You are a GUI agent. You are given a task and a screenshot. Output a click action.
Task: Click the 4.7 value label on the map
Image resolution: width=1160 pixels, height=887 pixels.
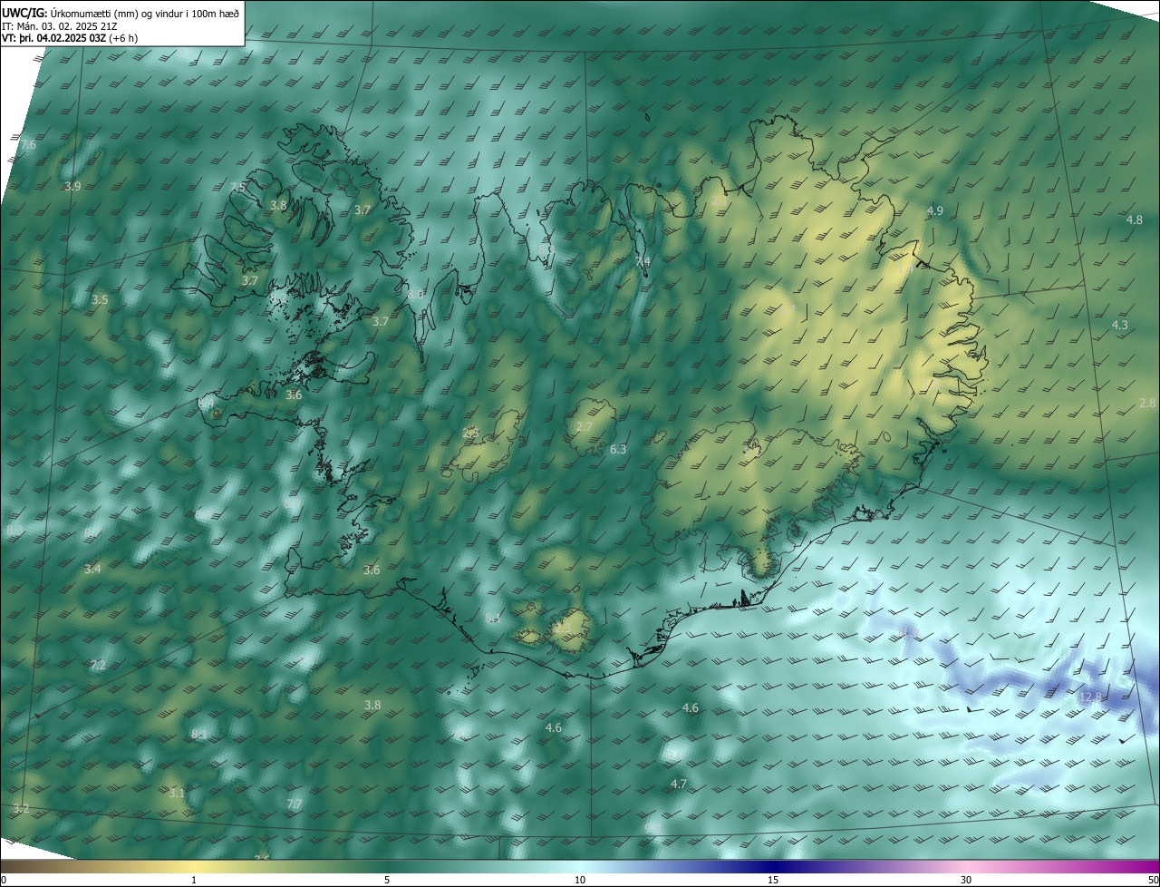click(678, 784)
